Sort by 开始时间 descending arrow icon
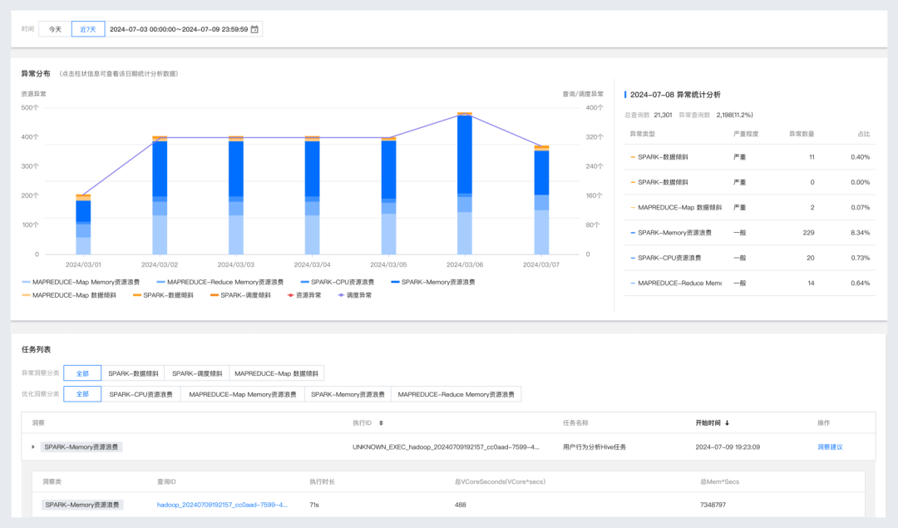 click(728, 423)
